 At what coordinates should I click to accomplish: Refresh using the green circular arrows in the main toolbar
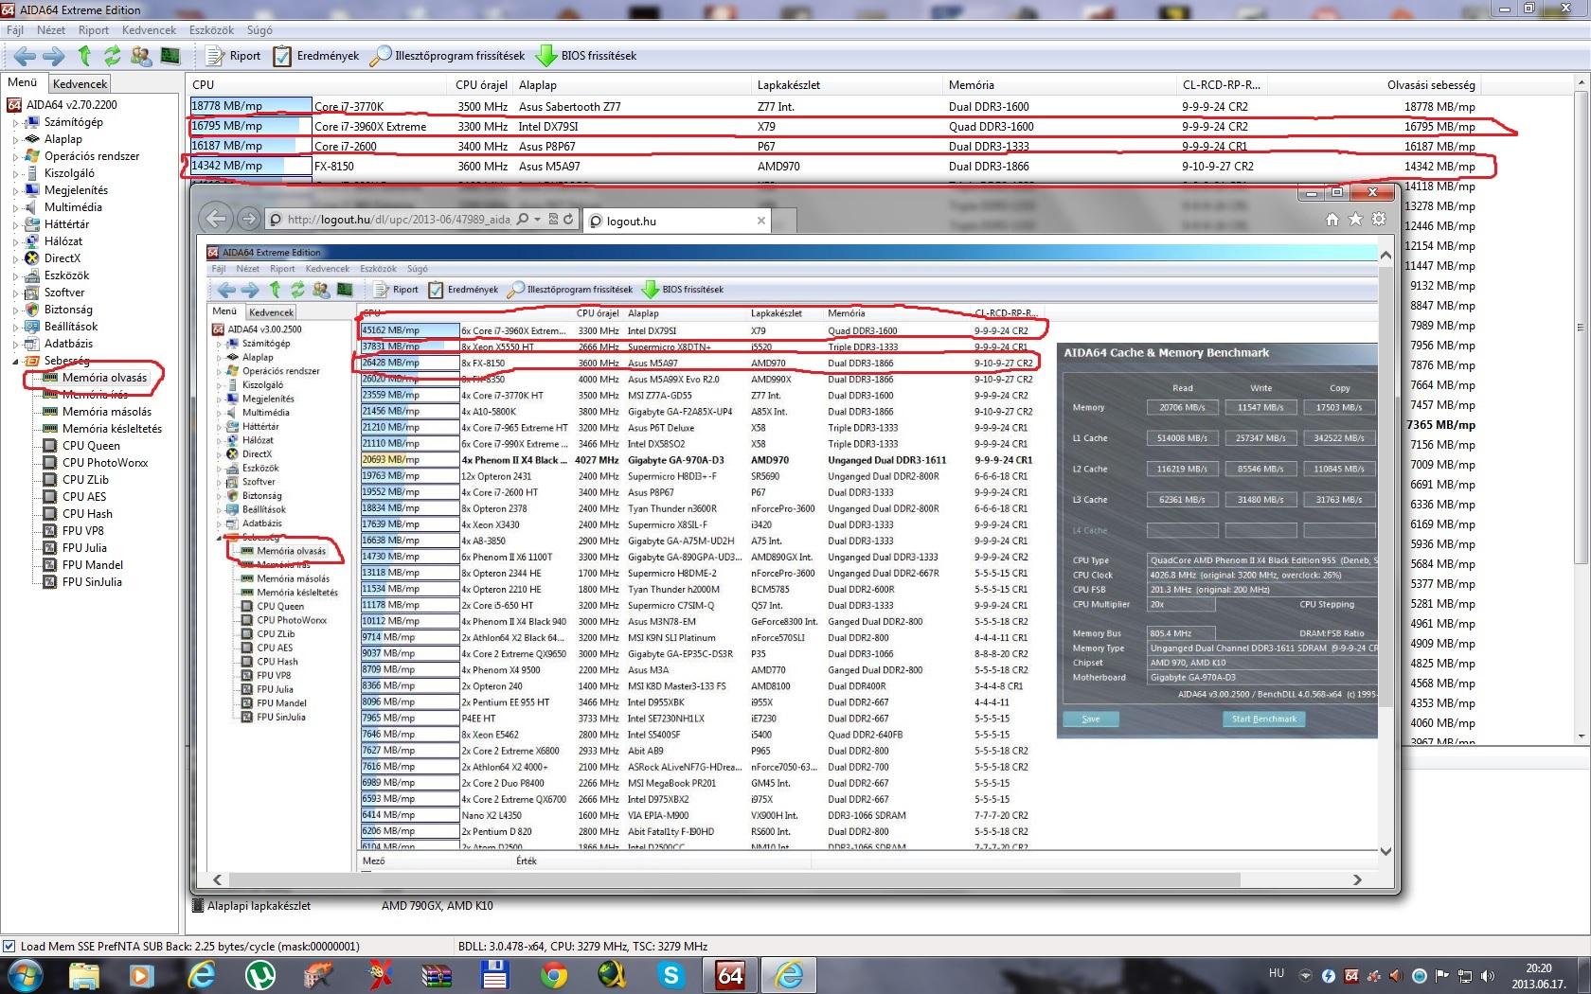click(112, 56)
